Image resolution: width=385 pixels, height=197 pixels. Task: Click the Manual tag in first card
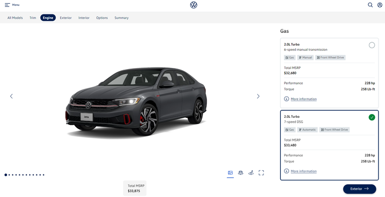coord(305,58)
